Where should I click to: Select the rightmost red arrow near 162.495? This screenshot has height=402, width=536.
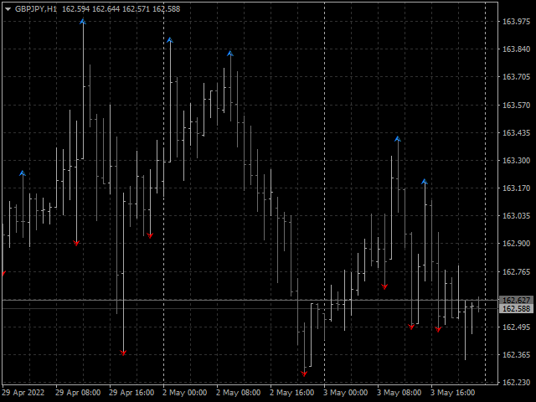pos(438,329)
